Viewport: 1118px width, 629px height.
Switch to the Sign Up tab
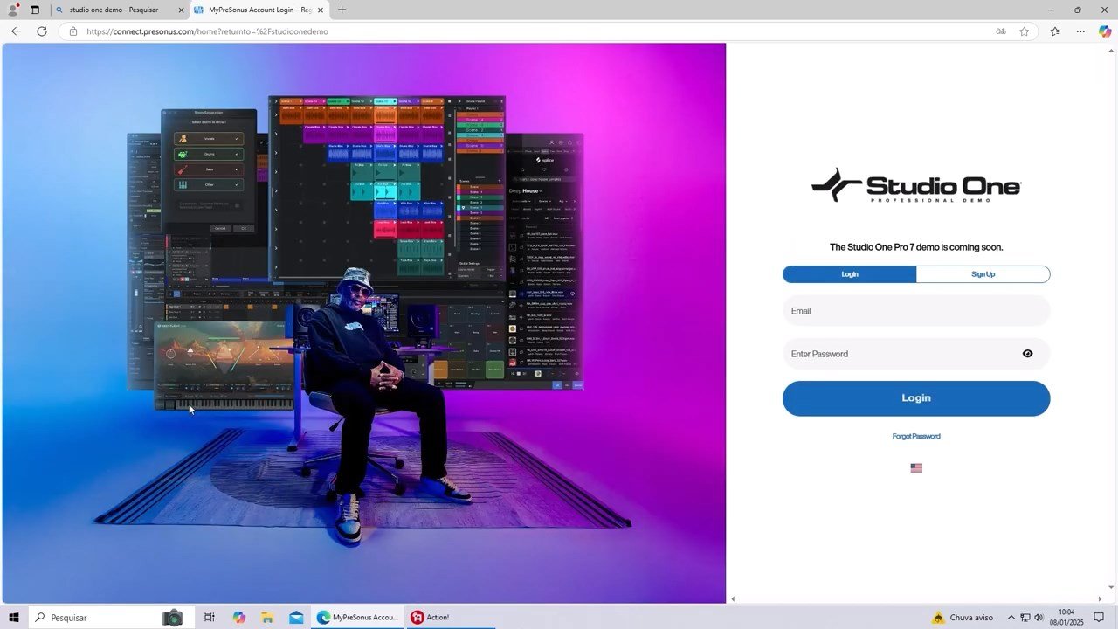click(983, 273)
